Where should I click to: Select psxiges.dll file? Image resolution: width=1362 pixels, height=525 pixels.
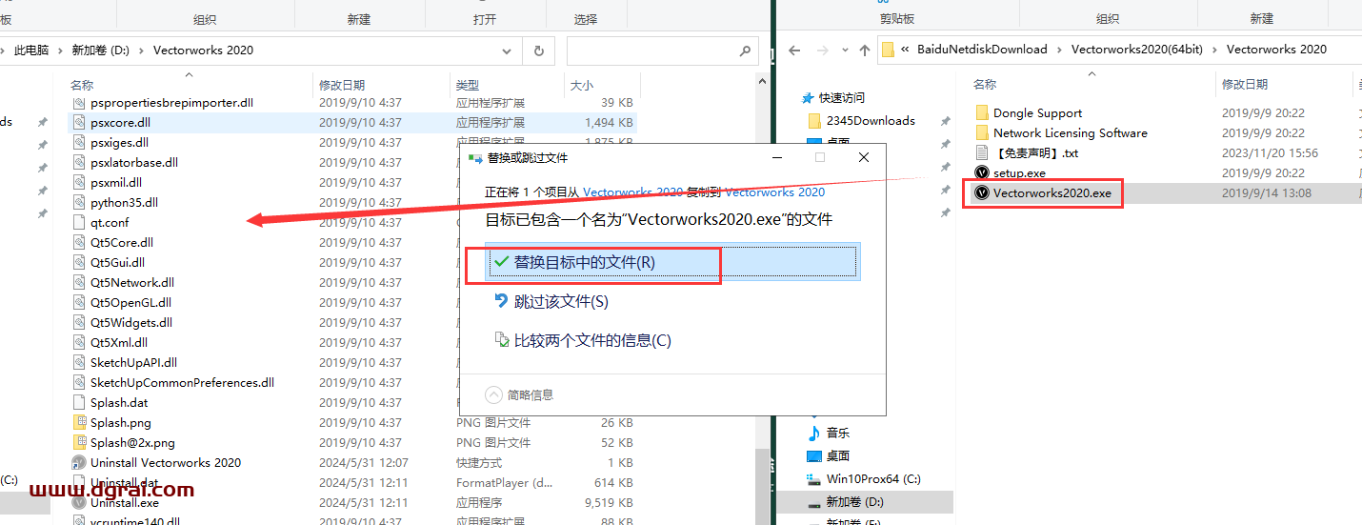[x=120, y=142]
